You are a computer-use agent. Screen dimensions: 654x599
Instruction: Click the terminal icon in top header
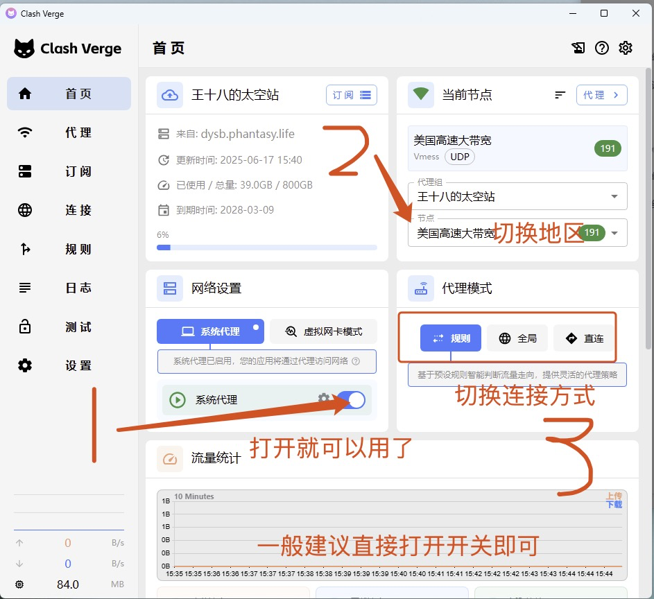578,48
